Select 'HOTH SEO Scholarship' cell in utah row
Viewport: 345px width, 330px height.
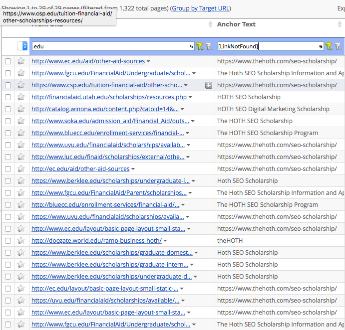point(249,97)
